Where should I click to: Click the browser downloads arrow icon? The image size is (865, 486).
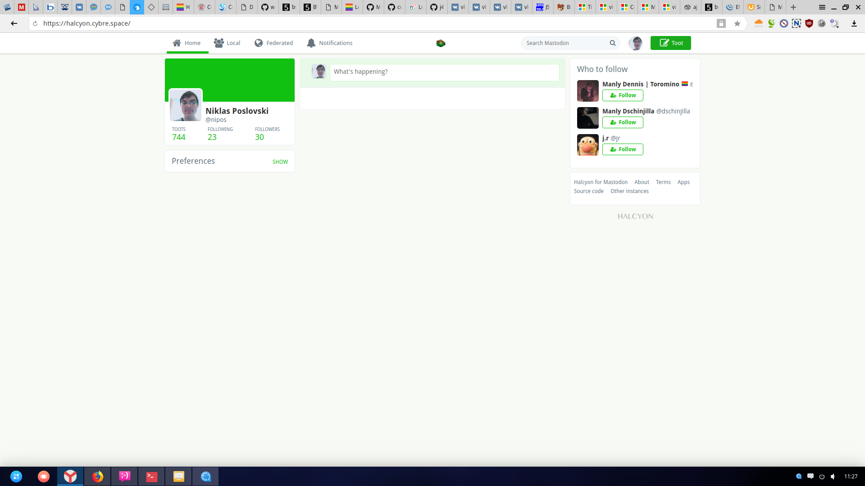pyautogui.click(x=854, y=23)
